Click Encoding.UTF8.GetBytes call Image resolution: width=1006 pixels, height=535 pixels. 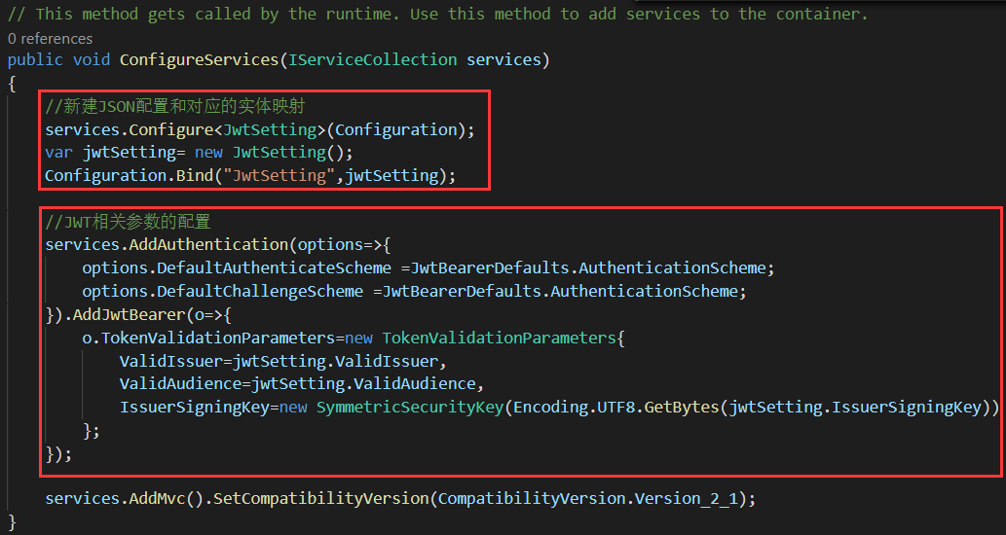615,408
